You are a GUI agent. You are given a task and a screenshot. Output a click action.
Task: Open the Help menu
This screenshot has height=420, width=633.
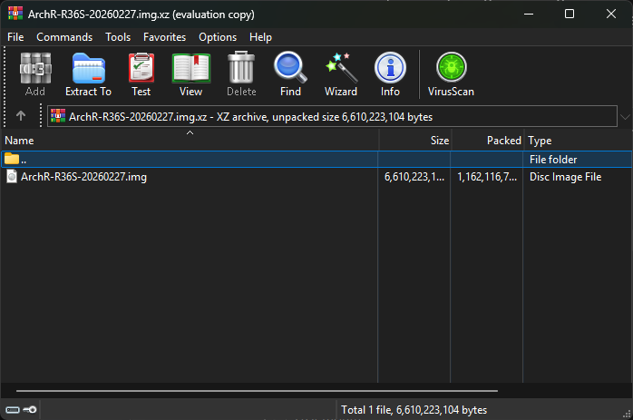260,37
